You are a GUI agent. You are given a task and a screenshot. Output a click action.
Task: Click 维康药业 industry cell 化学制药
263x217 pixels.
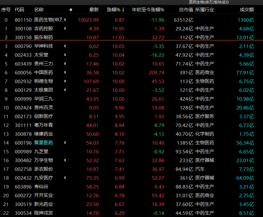205,134
